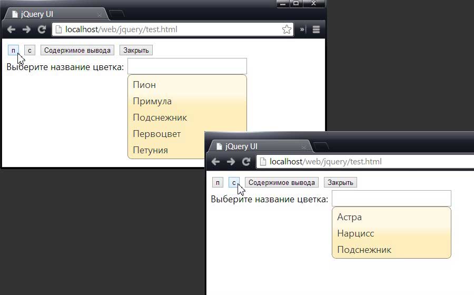The height and width of the screenshot is (295, 474).
Task: Choose 'Пион' from the autocomplete list
Action: (x=187, y=85)
